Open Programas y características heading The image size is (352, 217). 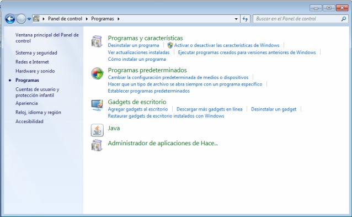(x=145, y=38)
